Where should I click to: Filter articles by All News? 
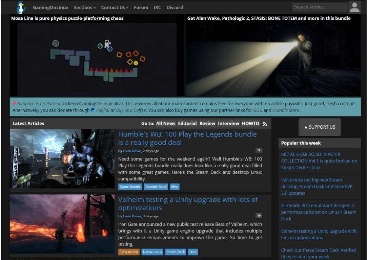pyautogui.click(x=166, y=124)
